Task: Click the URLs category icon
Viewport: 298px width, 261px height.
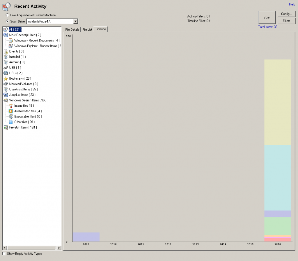Action: pos(6,73)
